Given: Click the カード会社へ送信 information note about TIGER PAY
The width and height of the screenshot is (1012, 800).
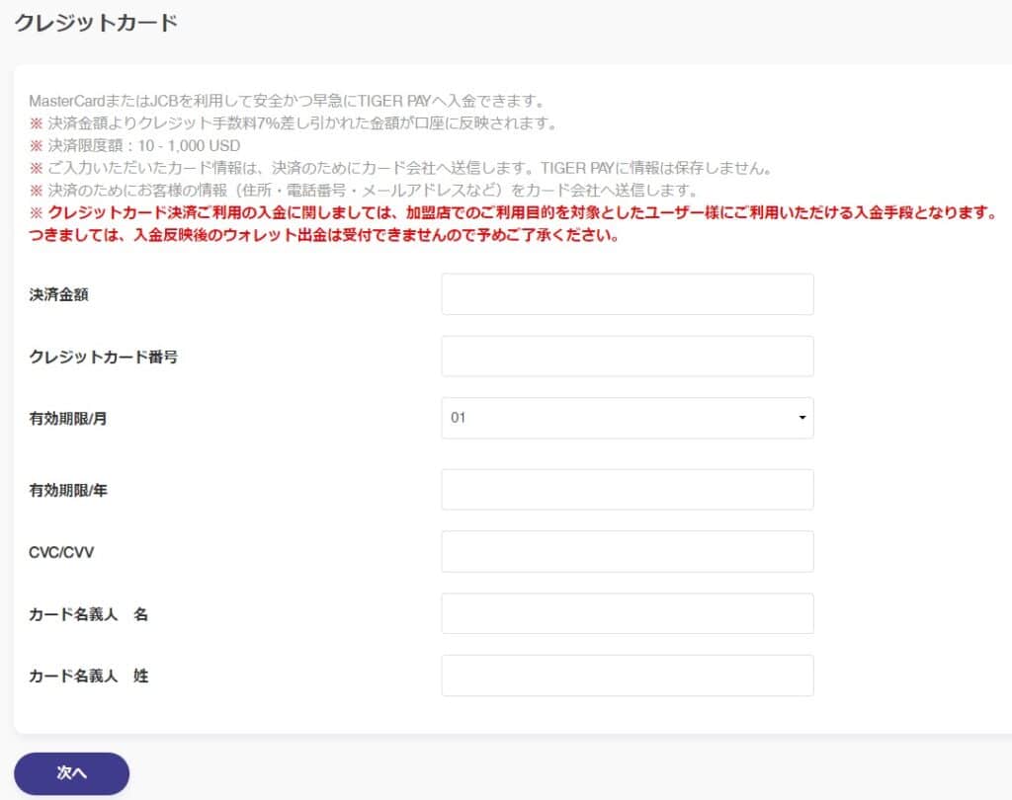Looking at the screenshot, I should tap(401, 168).
